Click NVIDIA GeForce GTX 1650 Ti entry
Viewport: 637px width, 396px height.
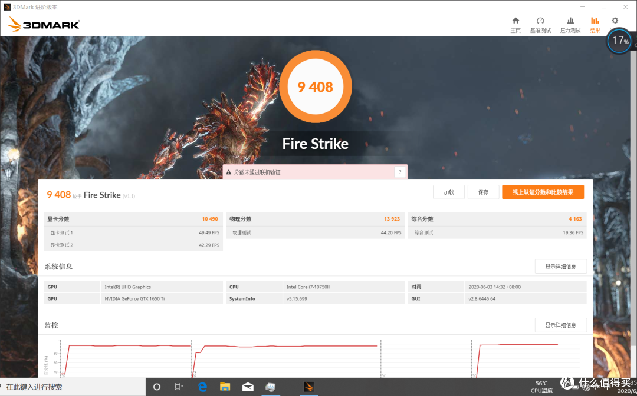(134, 299)
